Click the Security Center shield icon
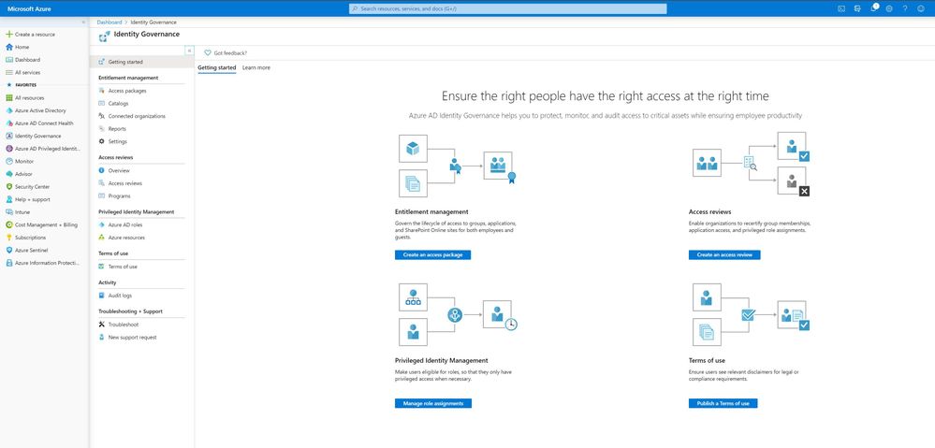Screen dimensions: 935x448 9,186
